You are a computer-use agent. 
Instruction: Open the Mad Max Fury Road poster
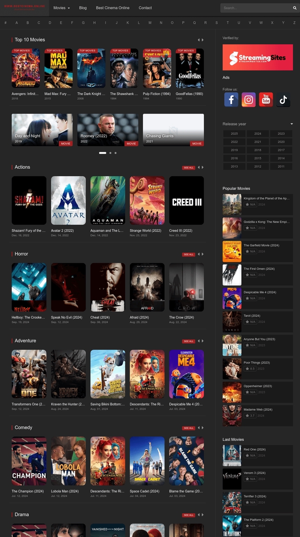coord(58,68)
